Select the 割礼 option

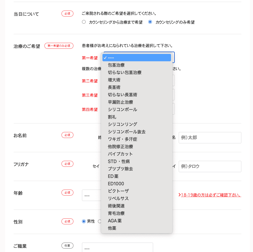click(111, 117)
